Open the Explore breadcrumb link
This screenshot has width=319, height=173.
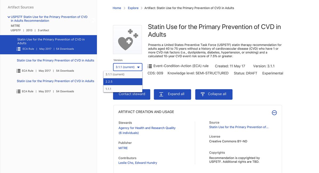click(x=133, y=8)
